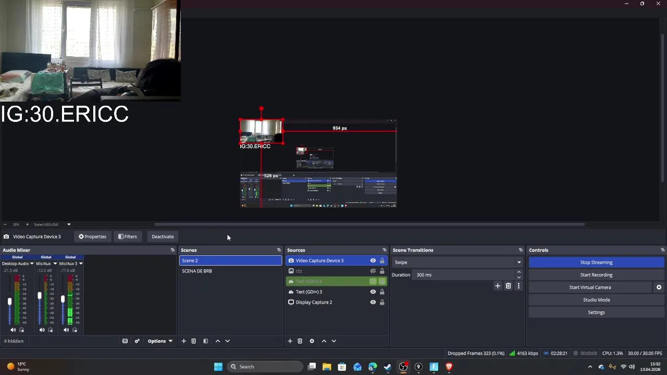Add a scene transition with plus icon
The image size is (667, 375).
498,286
